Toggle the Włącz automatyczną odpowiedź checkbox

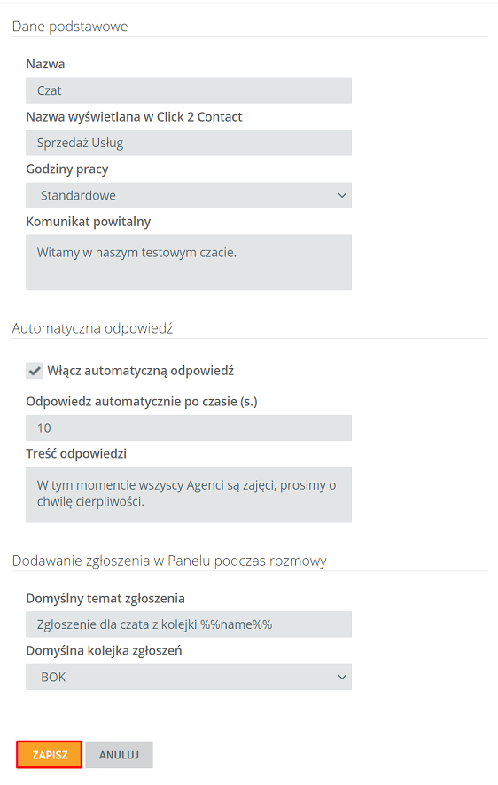[x=35, y=371]
